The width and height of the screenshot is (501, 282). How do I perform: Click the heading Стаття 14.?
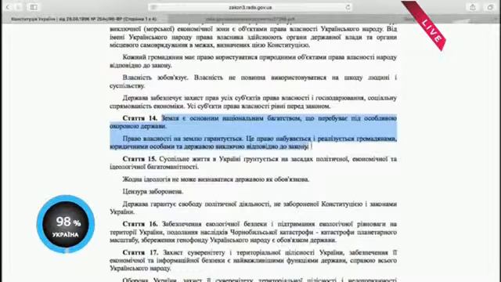(x=140, y=118)
